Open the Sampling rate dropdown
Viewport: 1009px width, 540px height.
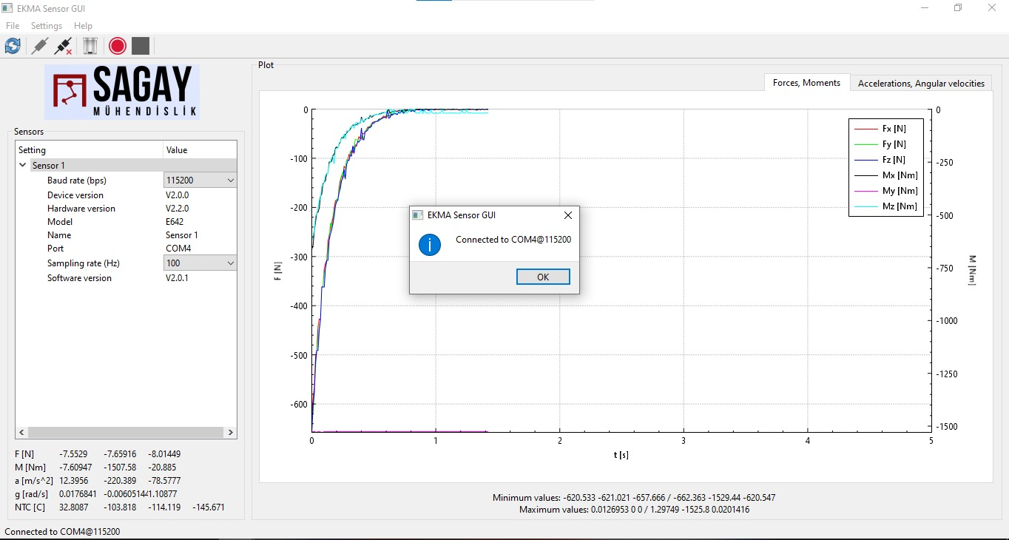[x=200, y=263]
